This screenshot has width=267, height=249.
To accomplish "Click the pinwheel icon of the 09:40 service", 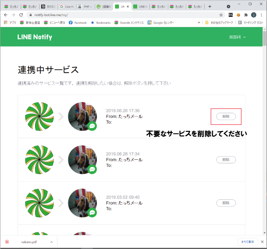I will click(x=40, y=203).
